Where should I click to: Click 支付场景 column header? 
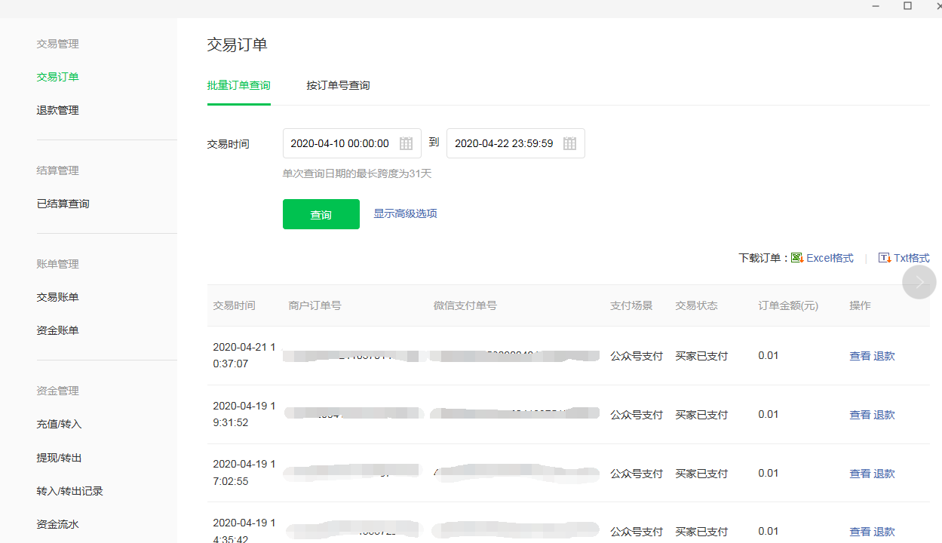tap(631, 305)
